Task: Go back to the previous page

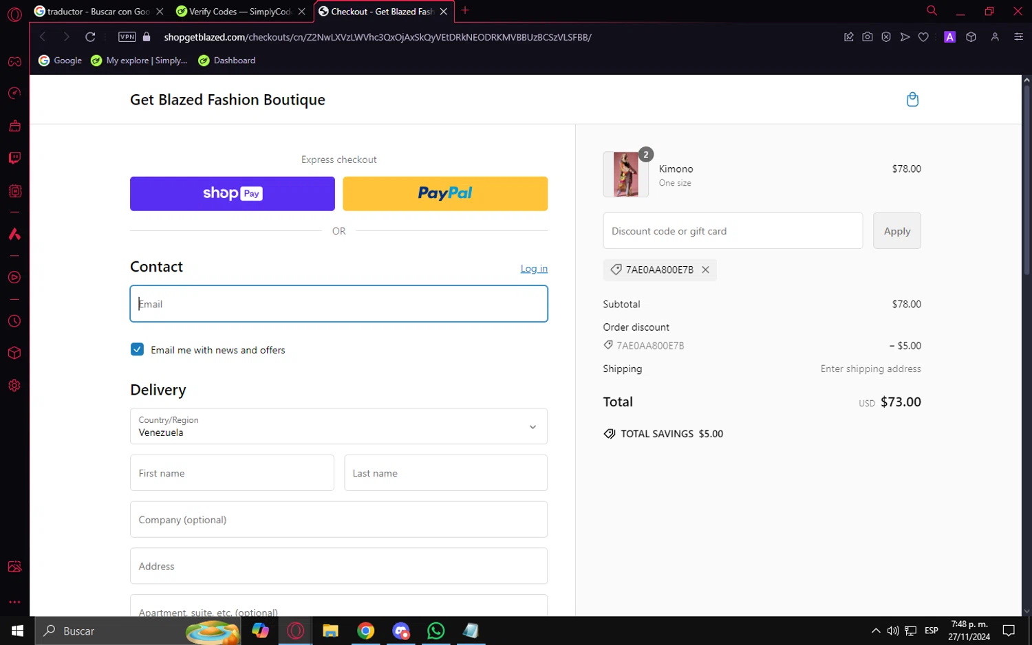Action: [43, 37]
